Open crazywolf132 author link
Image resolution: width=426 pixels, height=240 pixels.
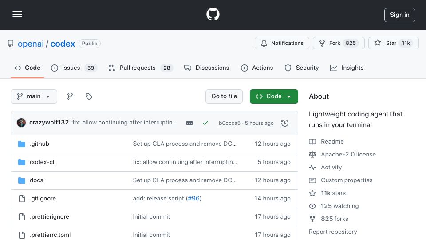(49, 123)
